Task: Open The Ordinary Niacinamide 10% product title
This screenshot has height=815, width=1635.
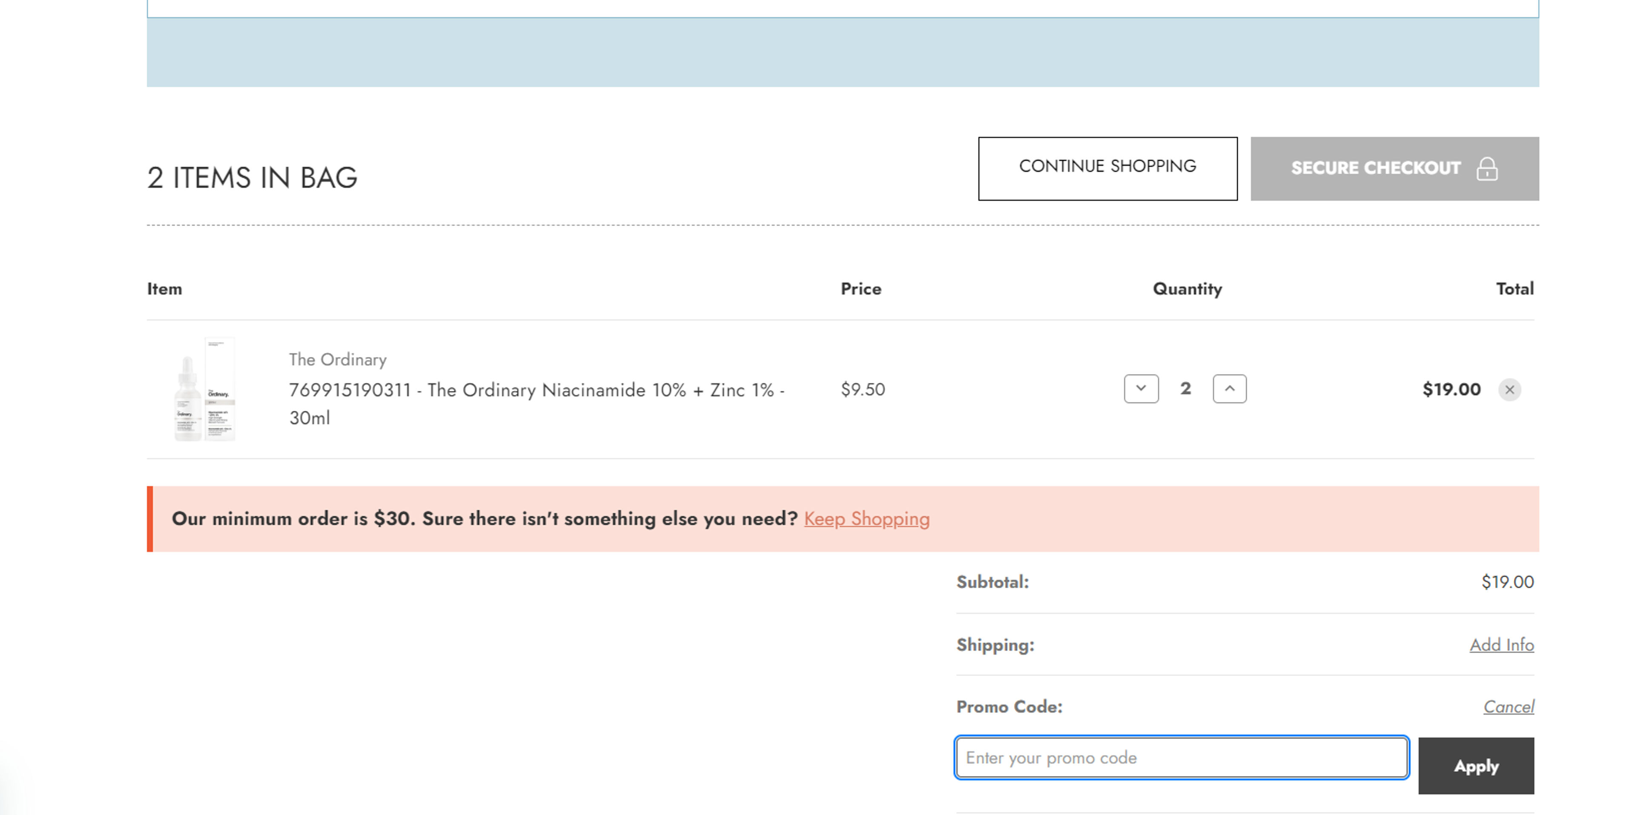Action: [x=537, y=404]
